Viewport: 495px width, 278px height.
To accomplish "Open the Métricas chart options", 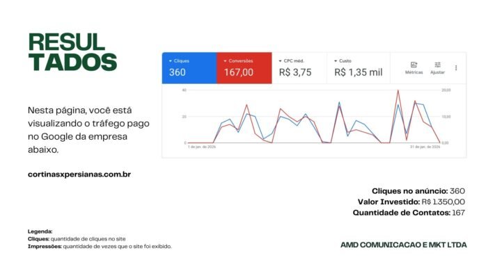I will tap(414, 67).
